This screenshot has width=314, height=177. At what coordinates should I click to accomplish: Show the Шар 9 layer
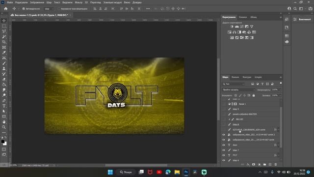[224, 109]
